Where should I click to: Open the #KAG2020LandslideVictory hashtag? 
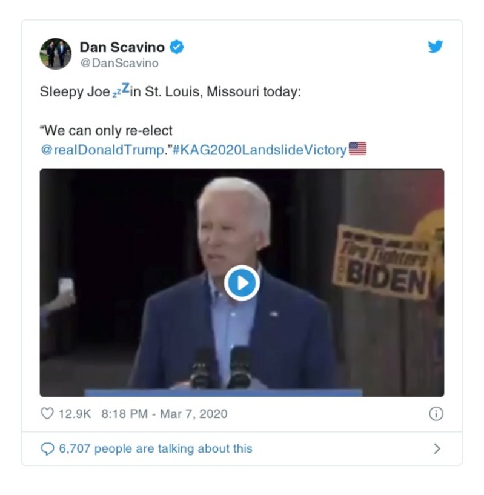(x=259, y=150)
